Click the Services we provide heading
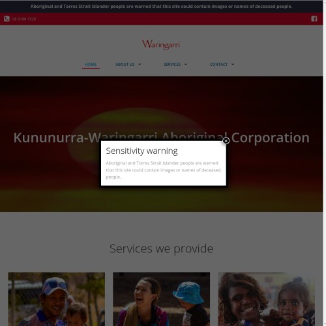Screen dimensions: 326x326 [161, 248]
